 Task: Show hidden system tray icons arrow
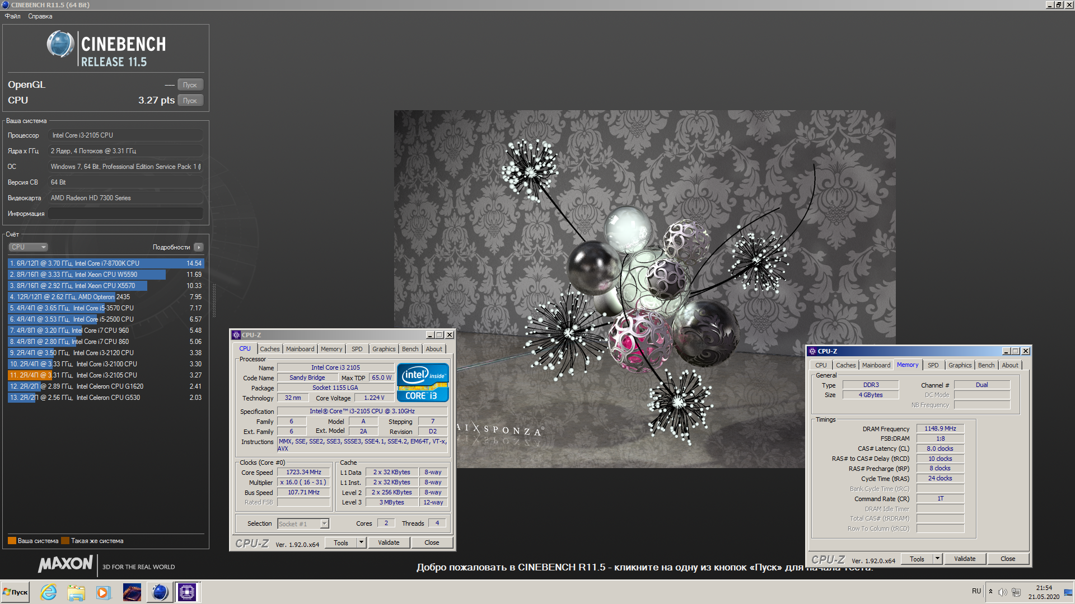pos(990,592)
